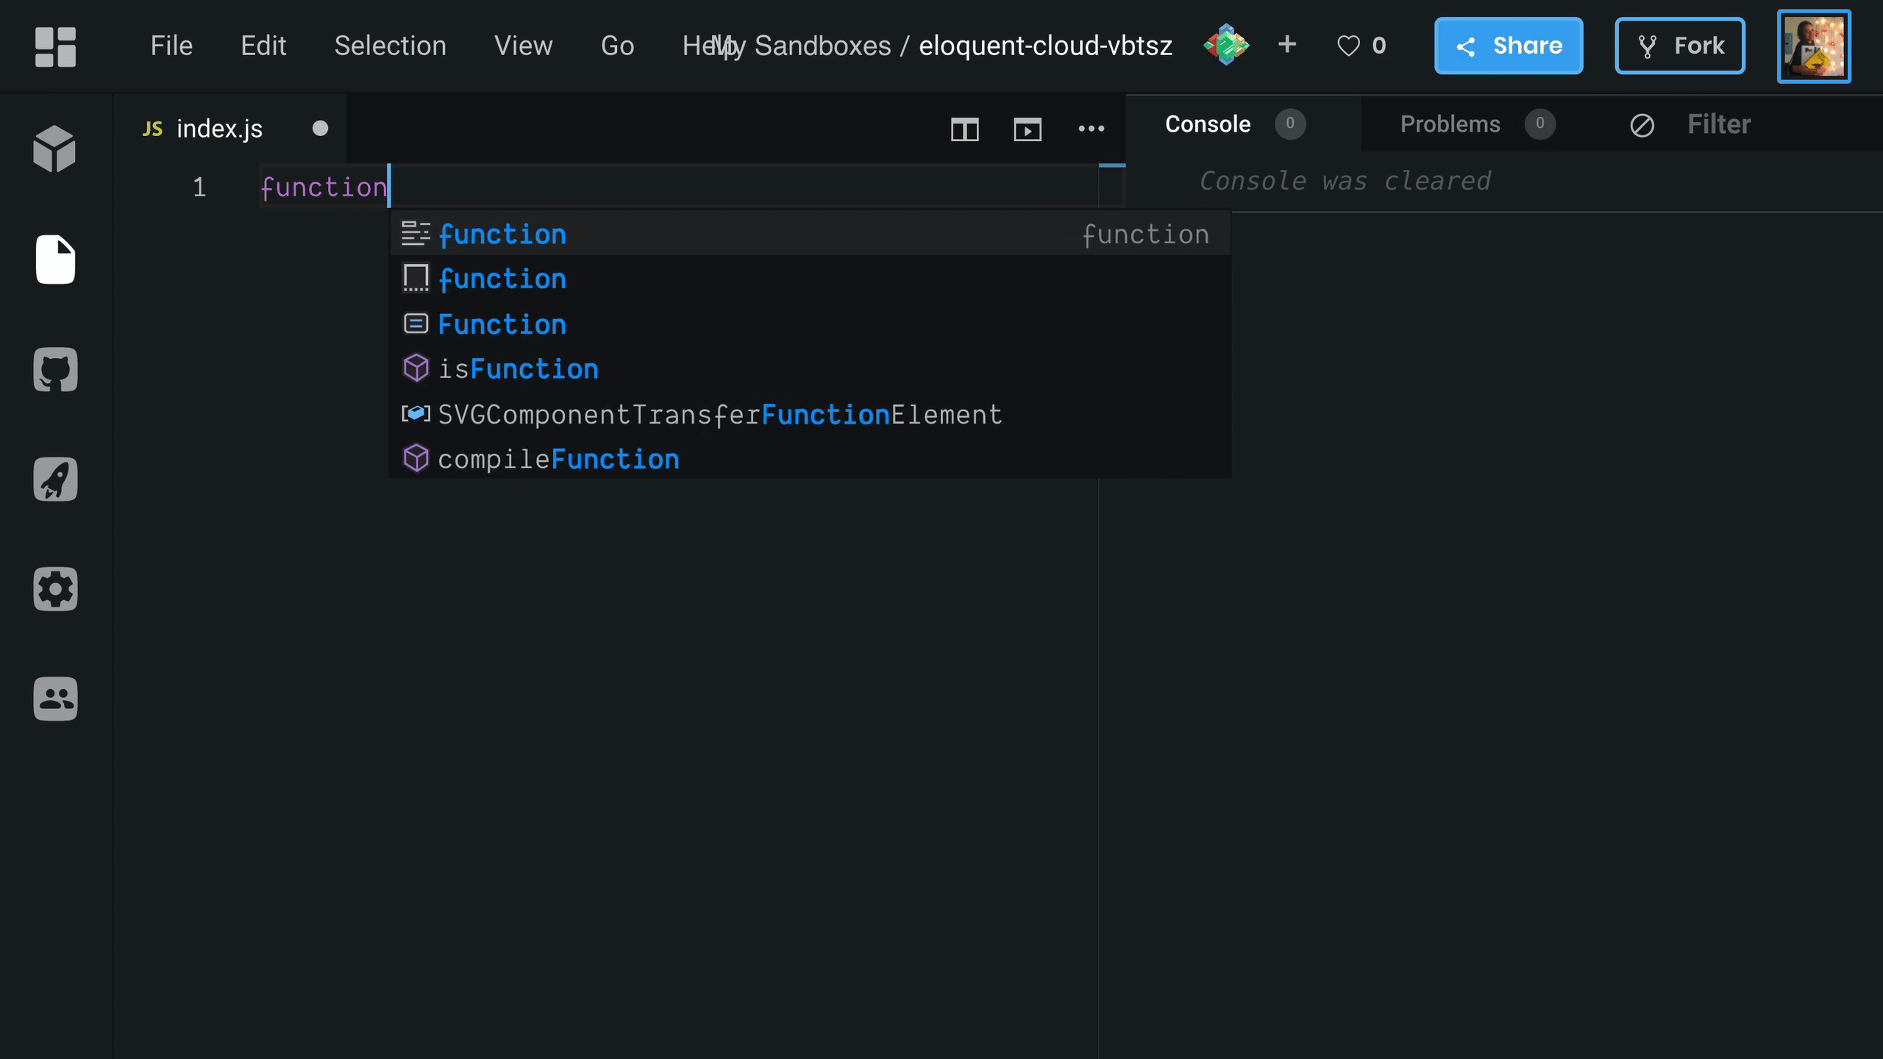This screenshot has width=1883, height=1059.
Task: Click line number 1 in the gutter
Action: 199,187
